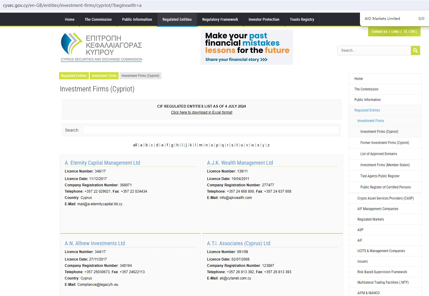429x296 pixels.
Task: Filter firms by 'all' letters
Action: coord(135,145)
